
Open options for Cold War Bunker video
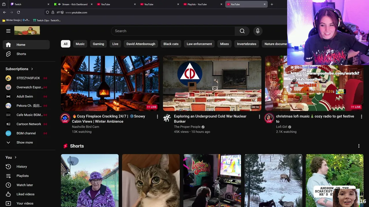click(x=259, y=116)
